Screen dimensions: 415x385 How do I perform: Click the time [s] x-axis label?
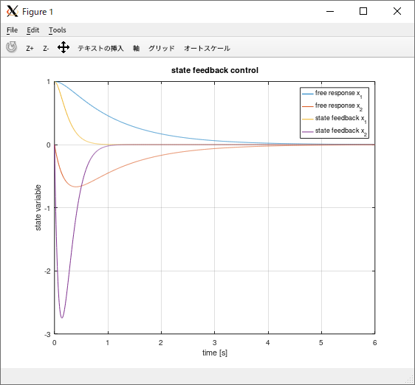(x=215, y=353)
